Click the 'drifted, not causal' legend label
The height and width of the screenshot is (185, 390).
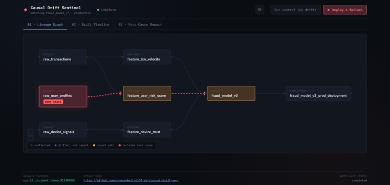pyautogui.click(x=73, y=145)
